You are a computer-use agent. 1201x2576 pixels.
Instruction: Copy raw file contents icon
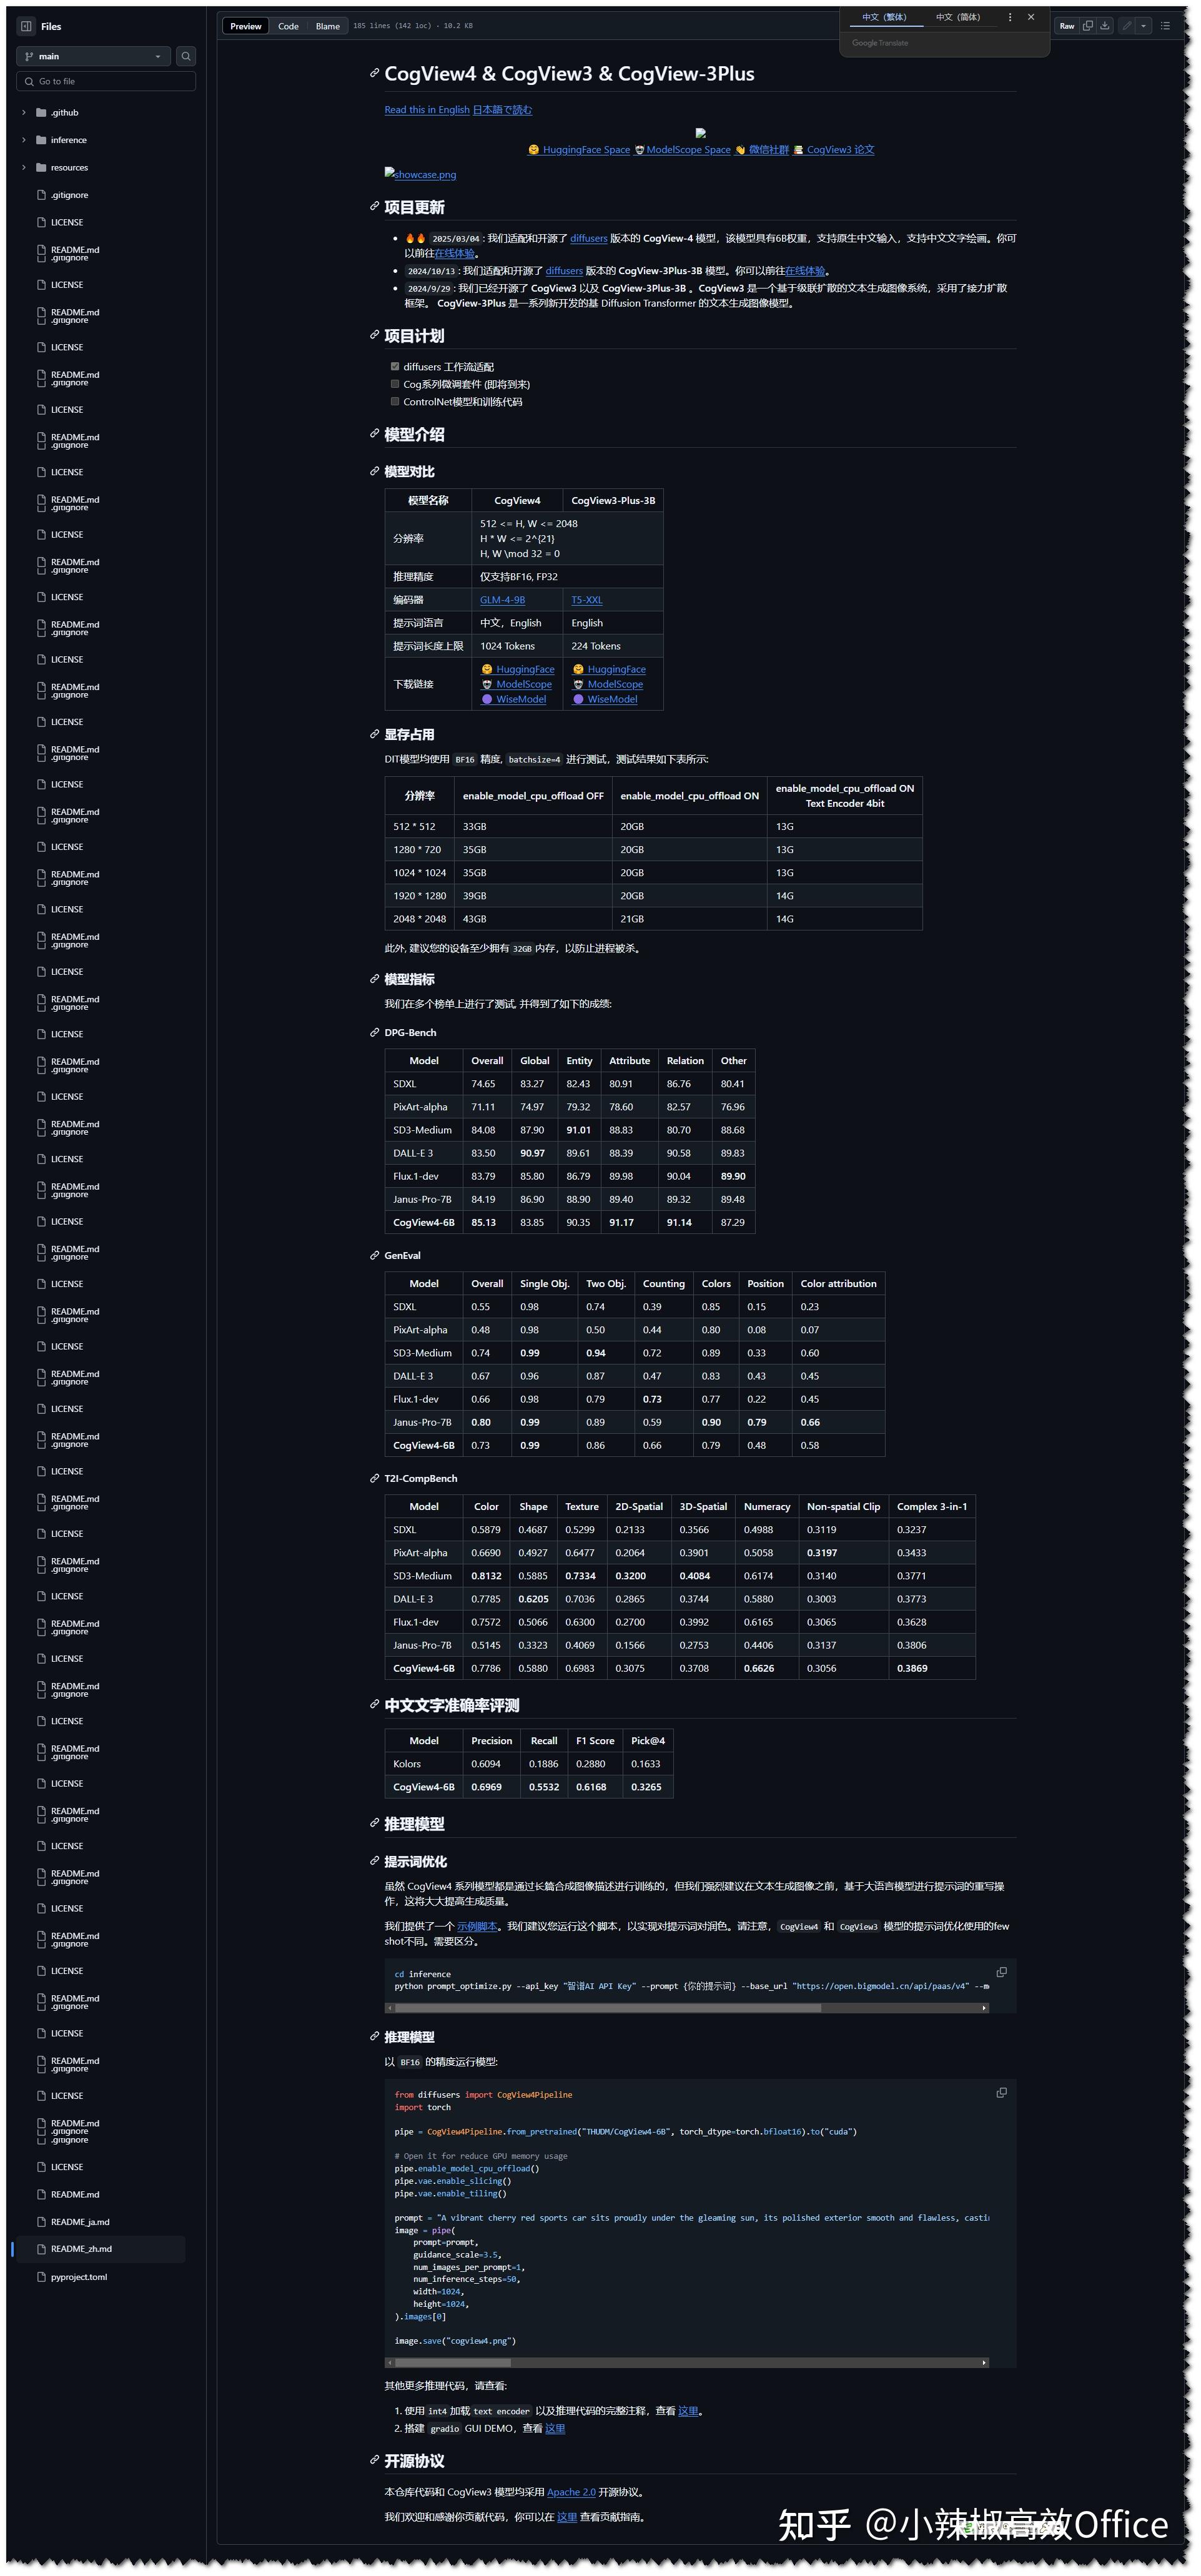pyautogui.click(x=1088, y=26)
